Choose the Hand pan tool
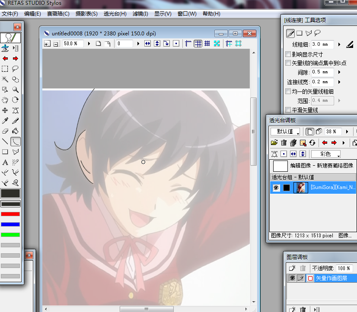This screenshot has height=312, width=357. (x=5, y=100)
